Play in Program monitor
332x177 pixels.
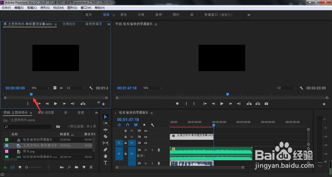(x=222, y=103)
